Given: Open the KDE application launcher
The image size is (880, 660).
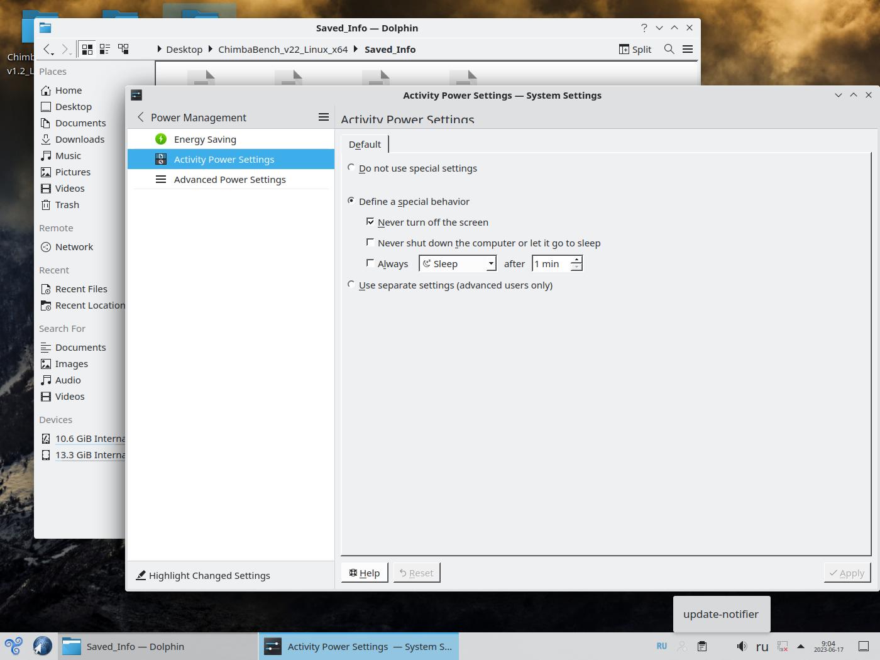Looking at the screenshot, I should tap(14, 646).
